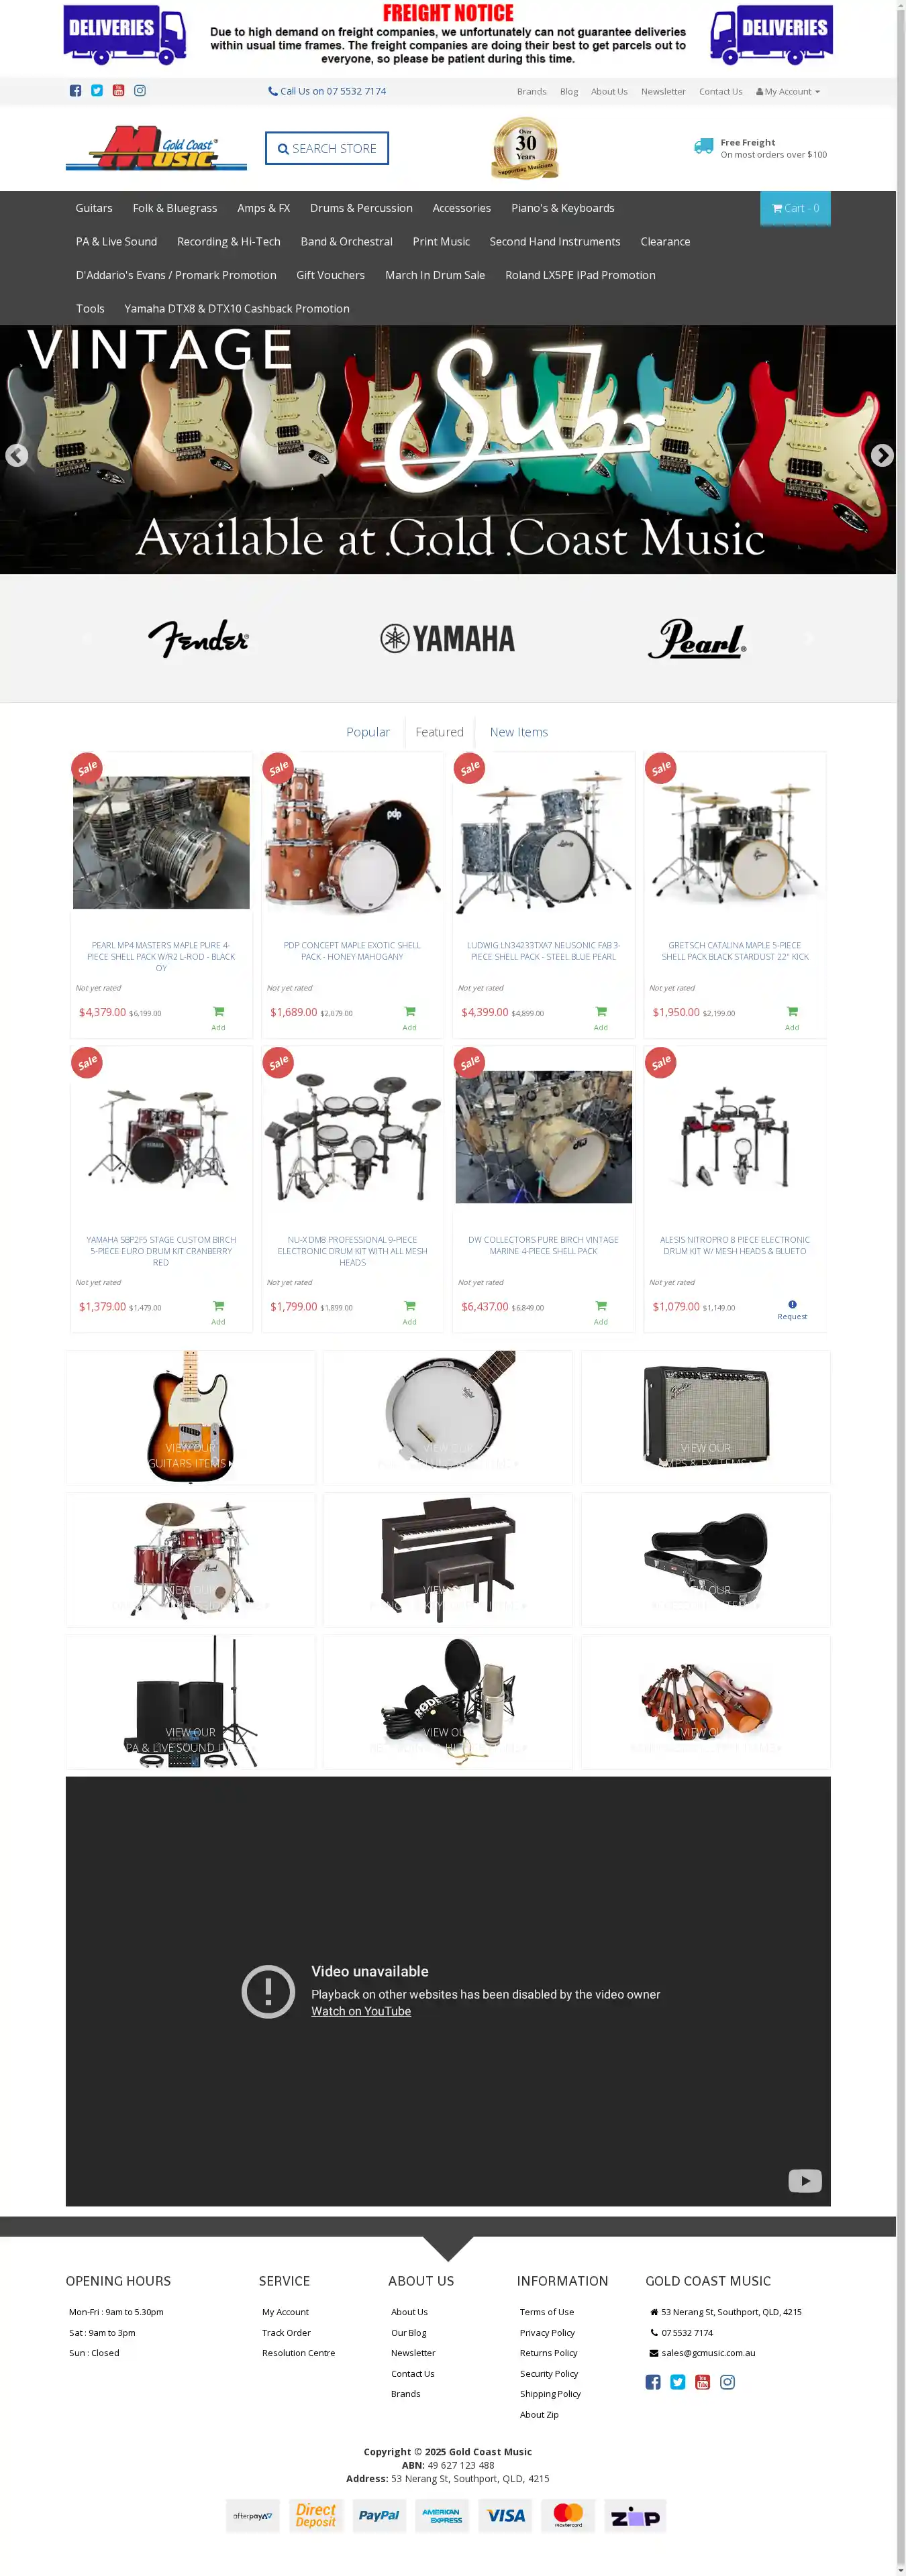Switch to the New Items tab
The height and width of the screenshot is (2576, 906).
point(519,732)
